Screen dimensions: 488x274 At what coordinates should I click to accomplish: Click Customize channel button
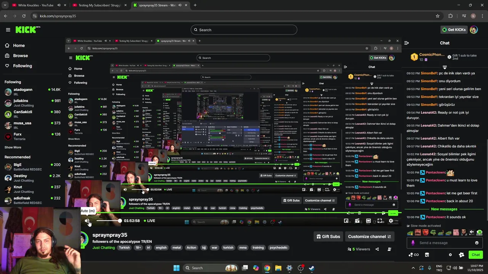[369, 237]
